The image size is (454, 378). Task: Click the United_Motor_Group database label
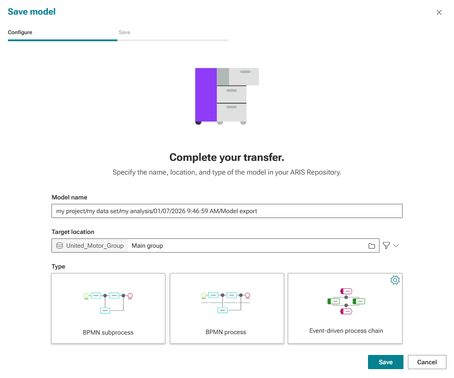95,246
